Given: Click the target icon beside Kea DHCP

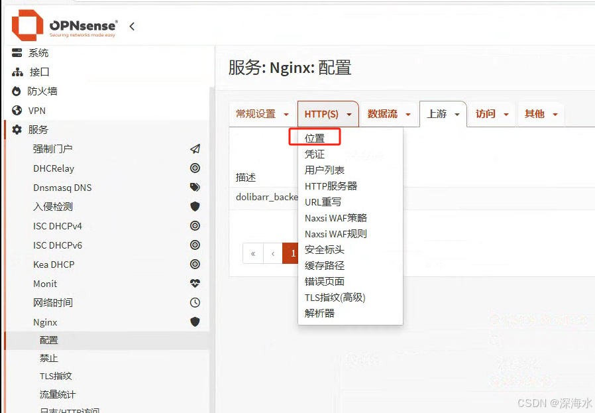Looking at the screenshot, I should pyautogui.click(x=195, y=265).
